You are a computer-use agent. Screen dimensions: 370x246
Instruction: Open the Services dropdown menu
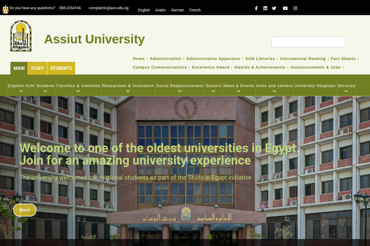click(x=346, y=86)
